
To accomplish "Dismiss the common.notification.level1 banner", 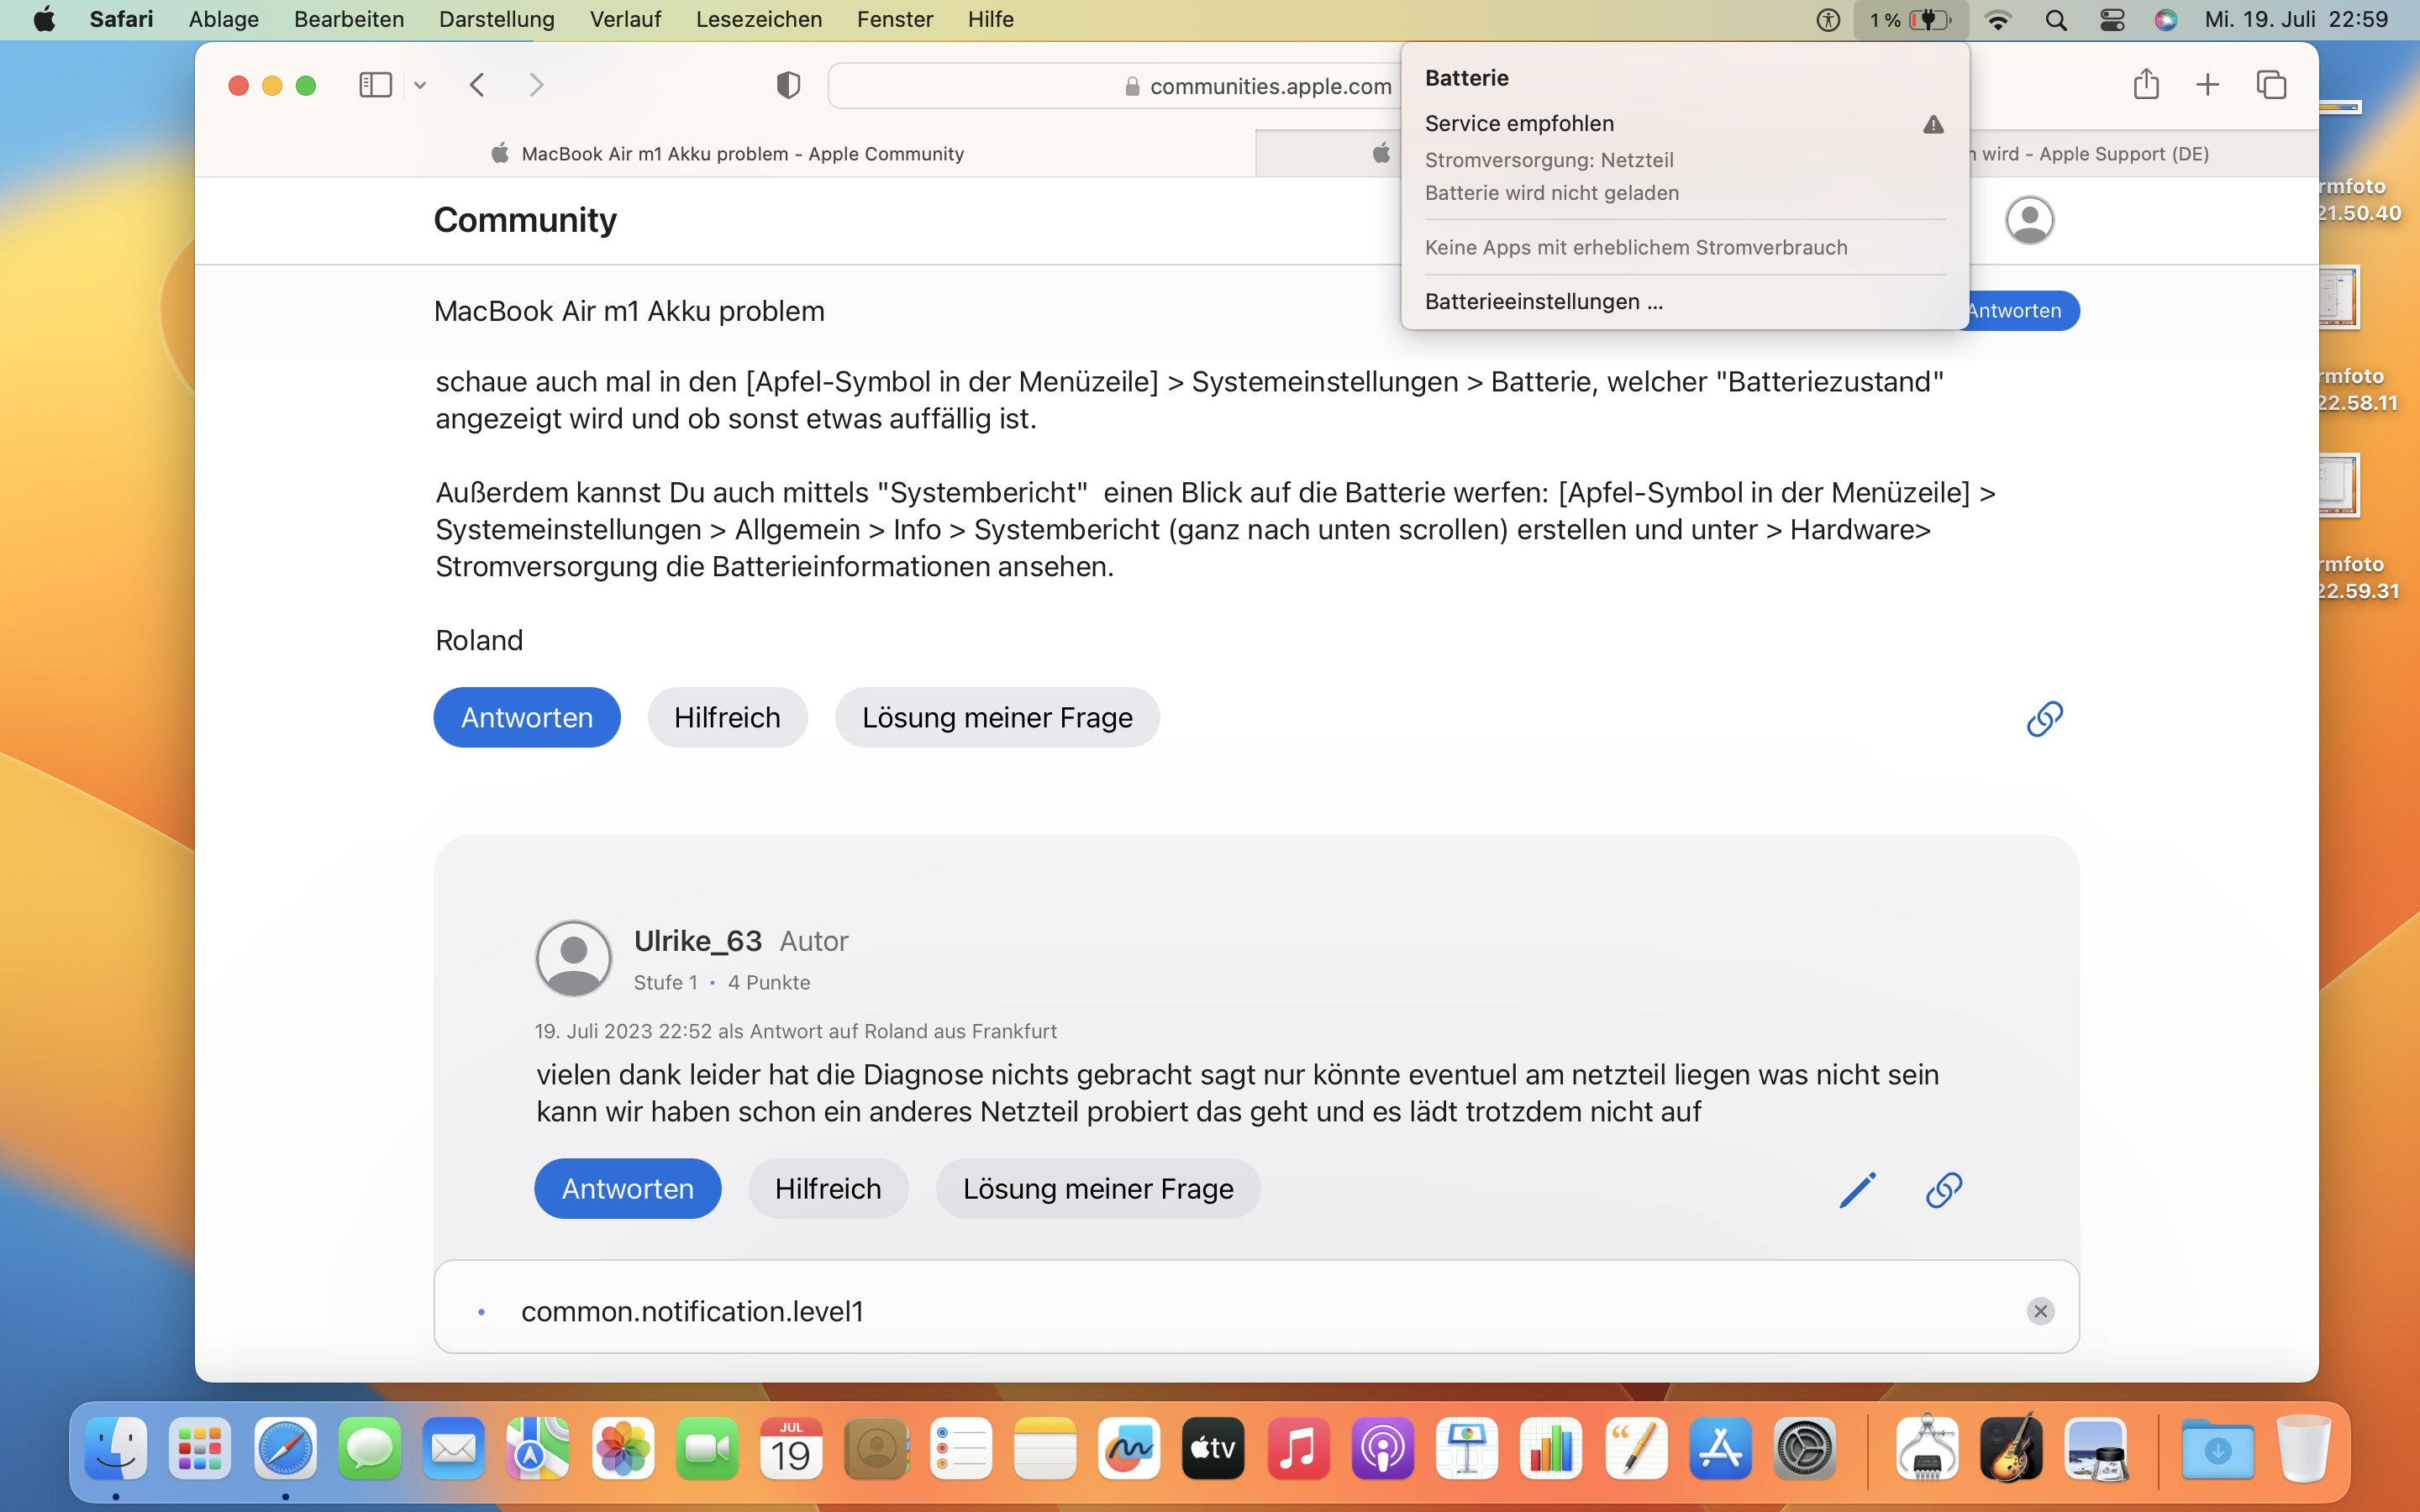I will pyautogui.click(x=2040, y=1311).
